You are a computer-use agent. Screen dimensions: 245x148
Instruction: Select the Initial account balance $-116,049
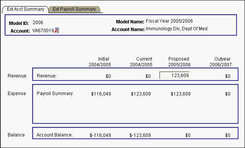(100, 135)
